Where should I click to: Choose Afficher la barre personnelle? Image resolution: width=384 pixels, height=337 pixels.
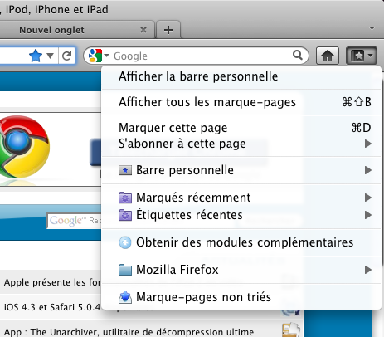pyautogui.click(x=241, y=76)
